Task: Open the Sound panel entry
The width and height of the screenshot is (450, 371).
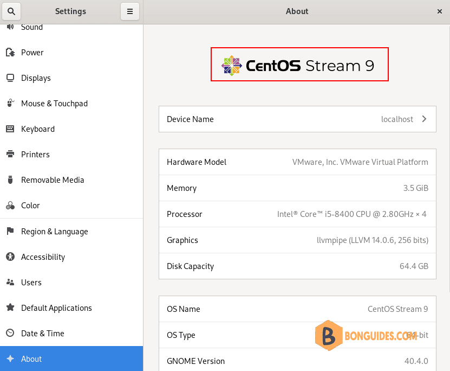Action: [71, 32]
